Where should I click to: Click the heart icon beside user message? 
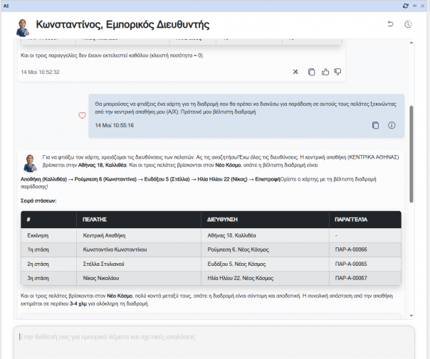(82, 116)
